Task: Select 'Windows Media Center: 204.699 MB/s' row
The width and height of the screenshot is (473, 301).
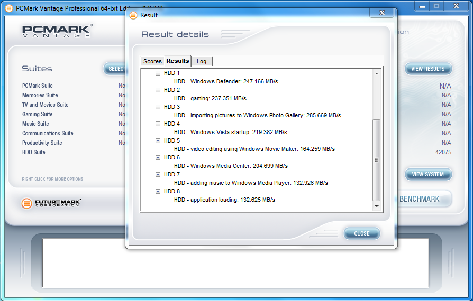Action: (x=231, y=166)
